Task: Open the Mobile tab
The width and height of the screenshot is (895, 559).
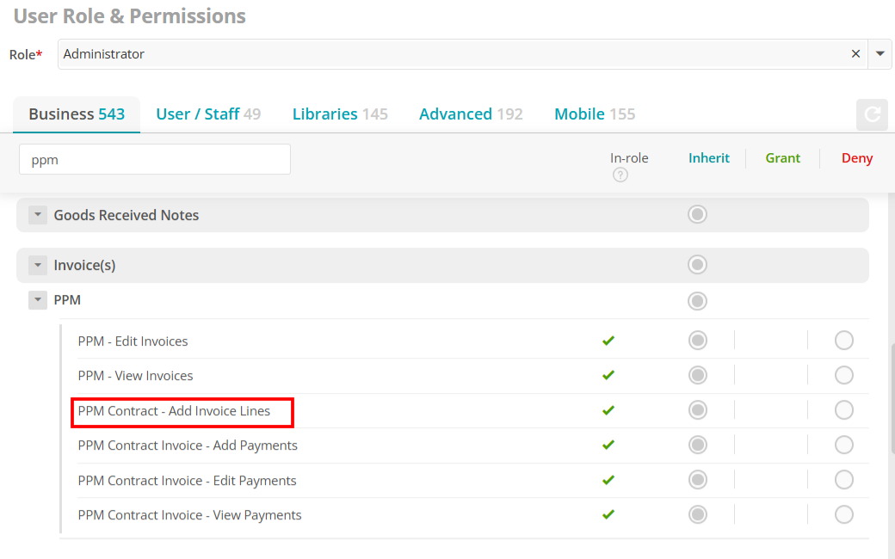Action: [595, 114]
